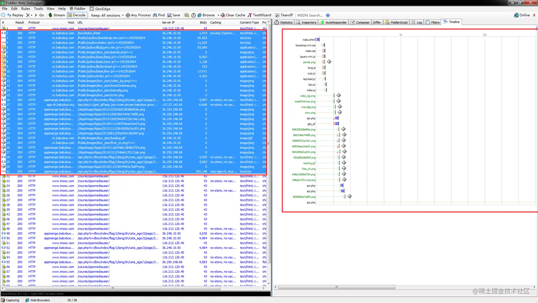Close the toolbar with the red X

[x=534, y=15]
